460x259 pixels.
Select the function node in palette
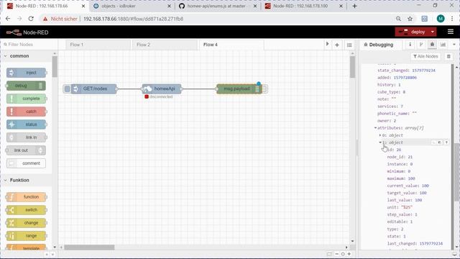[x=27, y=196]
